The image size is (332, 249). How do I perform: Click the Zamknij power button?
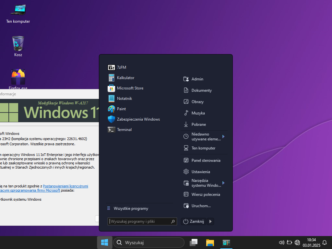pos(194,221)
